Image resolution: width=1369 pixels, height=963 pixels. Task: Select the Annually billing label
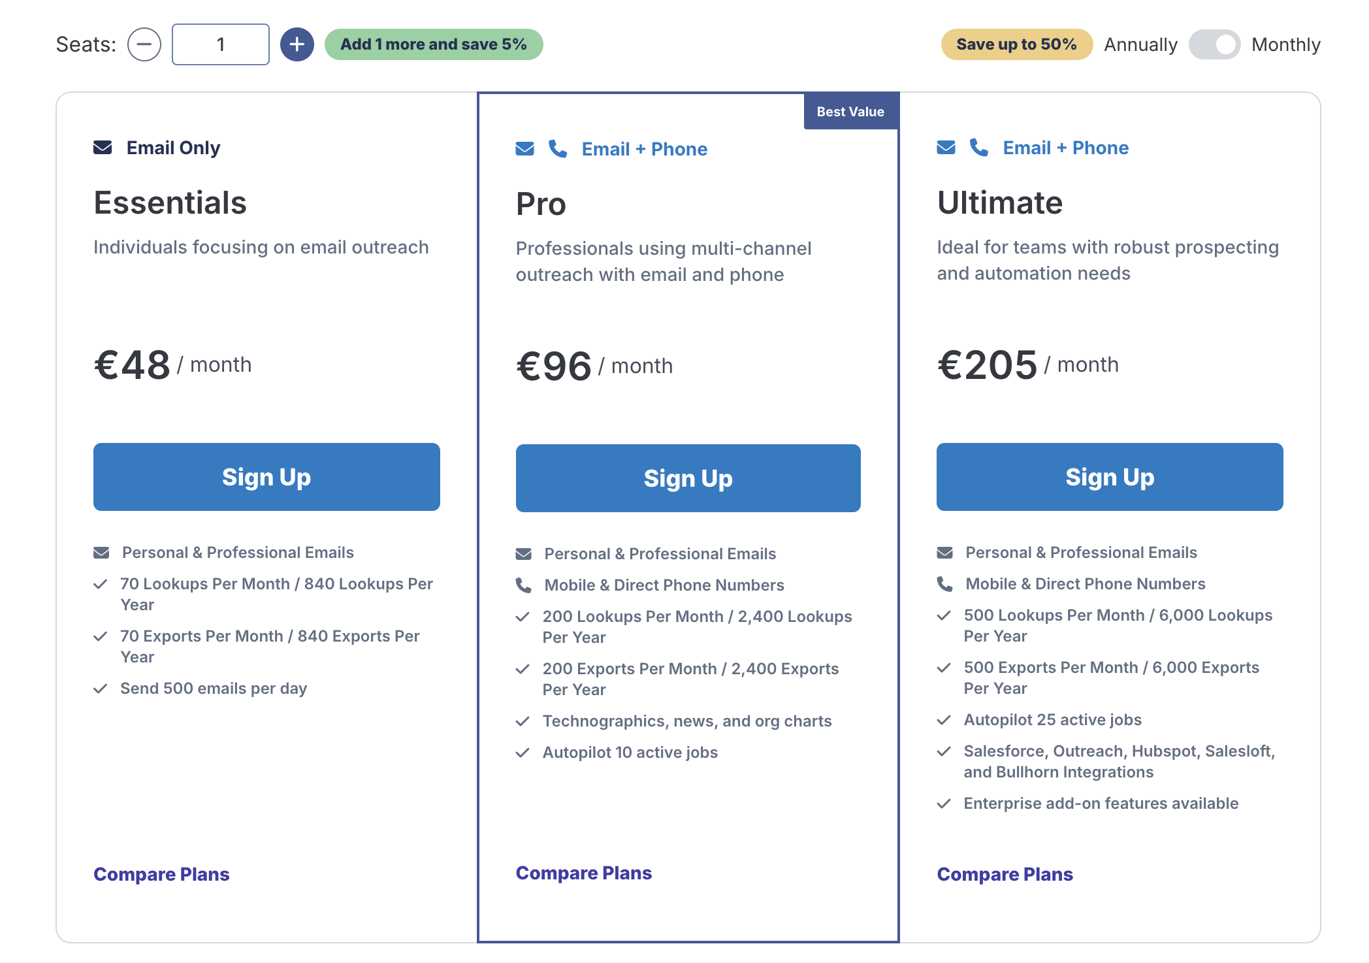[x=1140, y=44]
